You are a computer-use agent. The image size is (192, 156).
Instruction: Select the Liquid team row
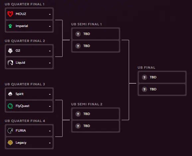pos(29,63)
